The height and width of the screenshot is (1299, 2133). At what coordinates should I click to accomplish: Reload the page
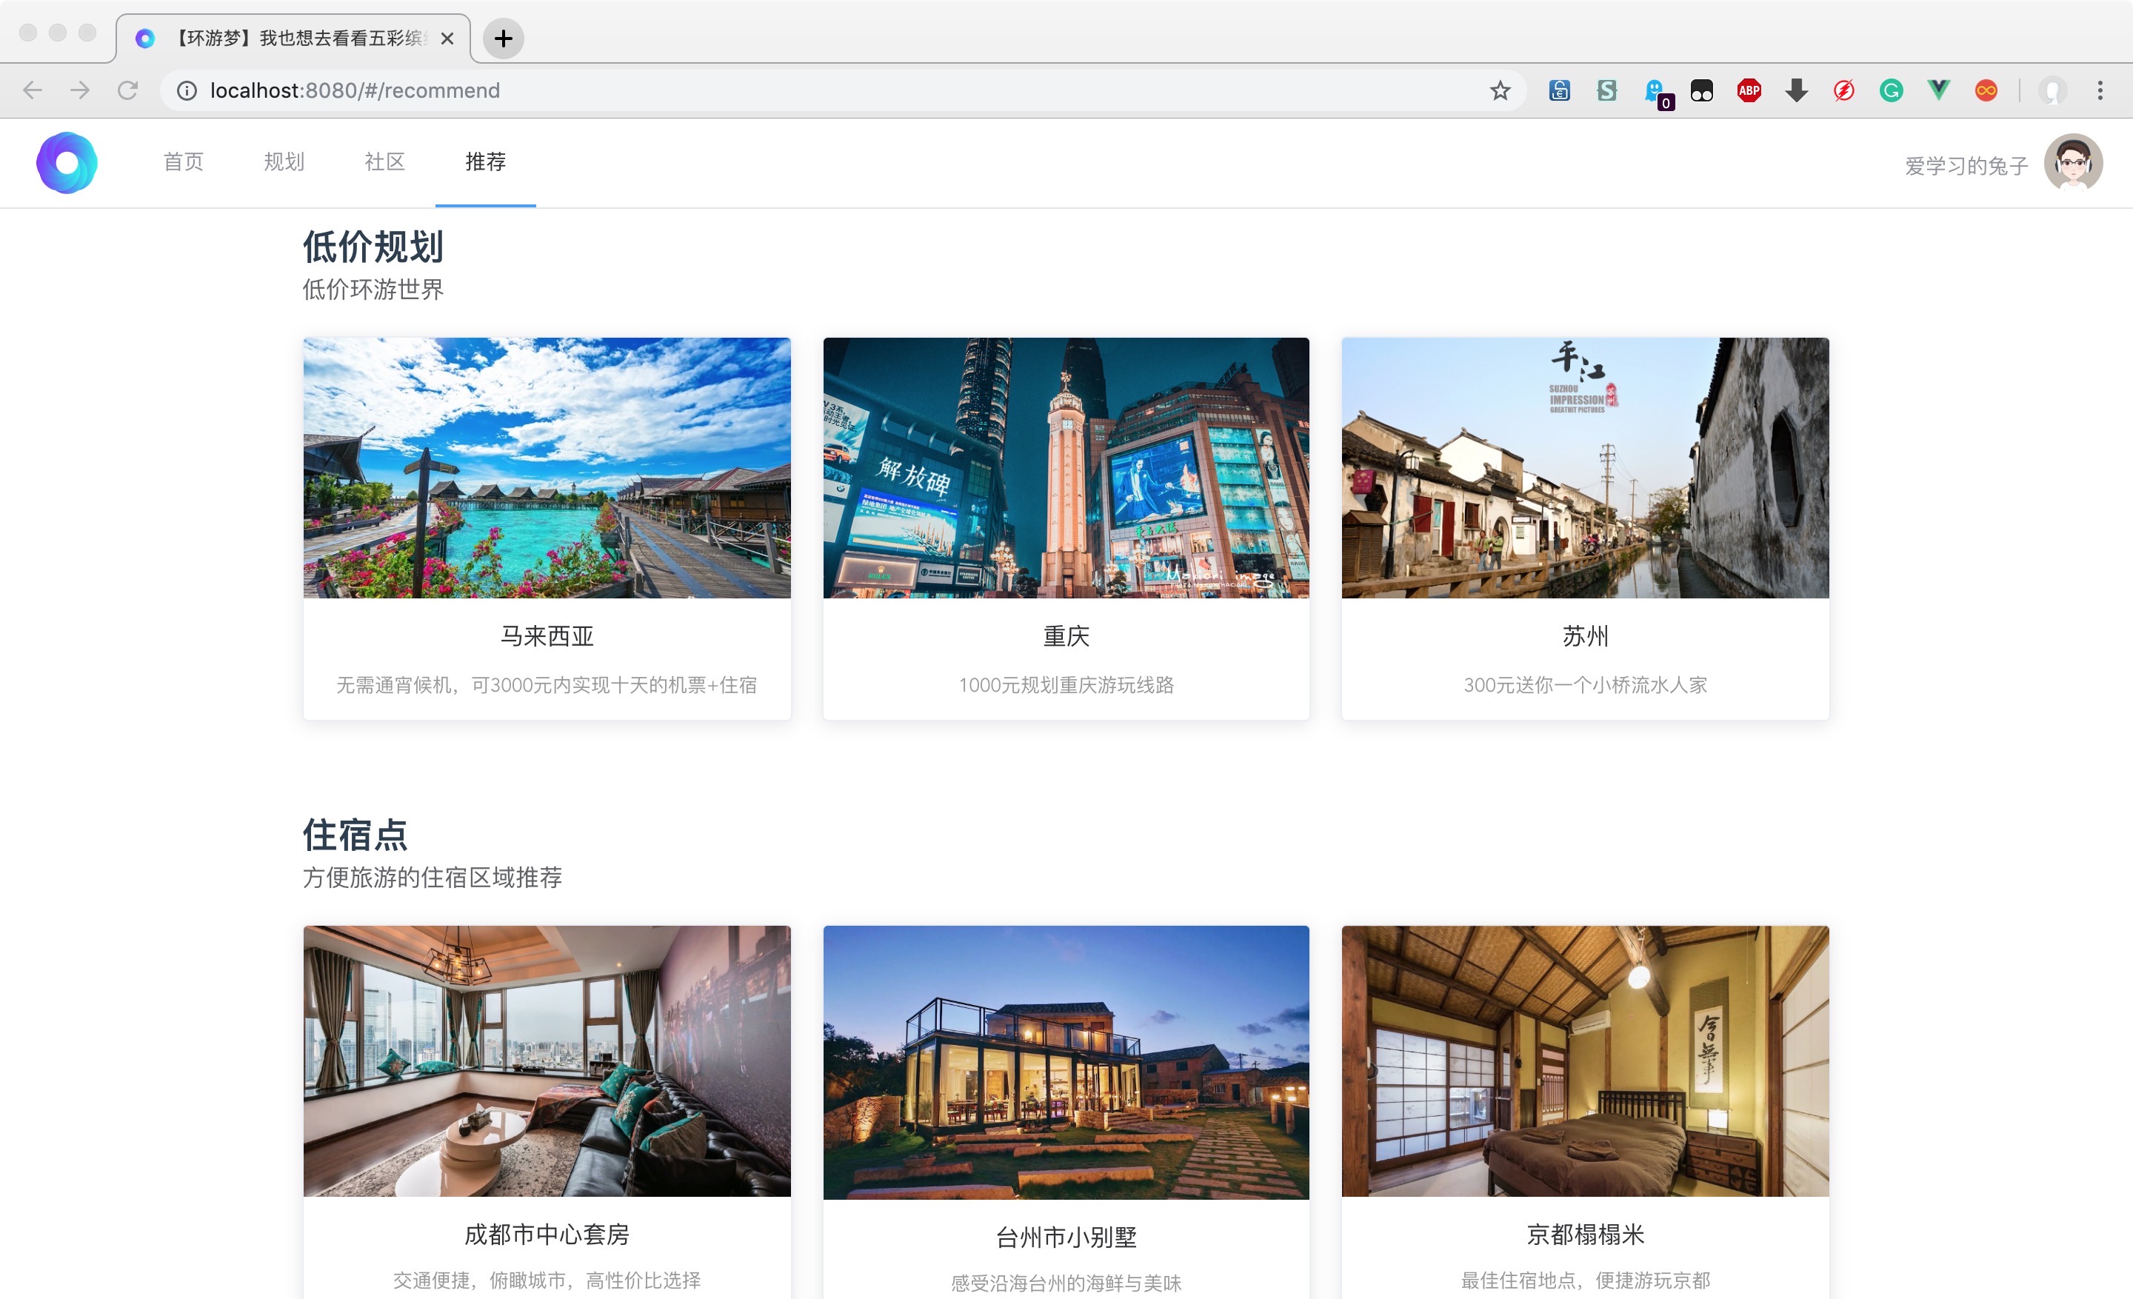pyautogui.click(x=128, y=90)
